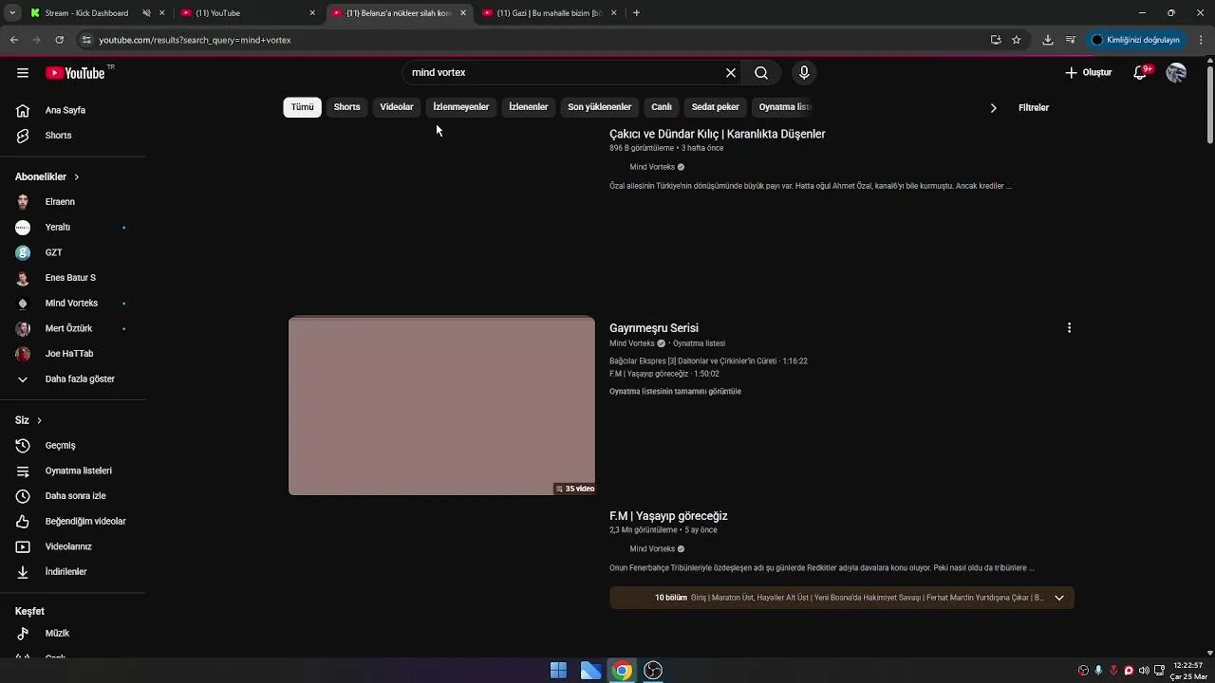
Task: Open the account avatar menu
Action: [x=1176, y=73]
